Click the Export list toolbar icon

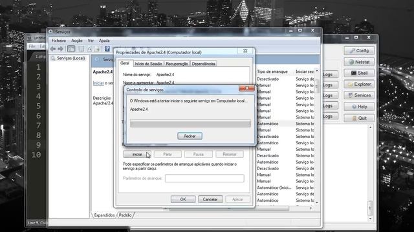(96, 49)
